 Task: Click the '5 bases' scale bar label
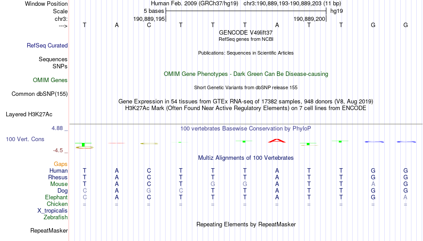[154, 11]
